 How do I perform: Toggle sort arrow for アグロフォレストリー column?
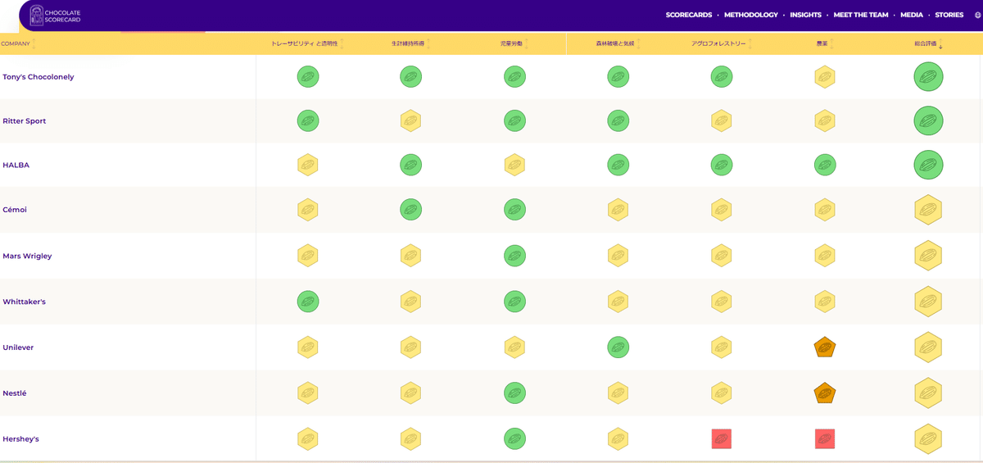750,43
